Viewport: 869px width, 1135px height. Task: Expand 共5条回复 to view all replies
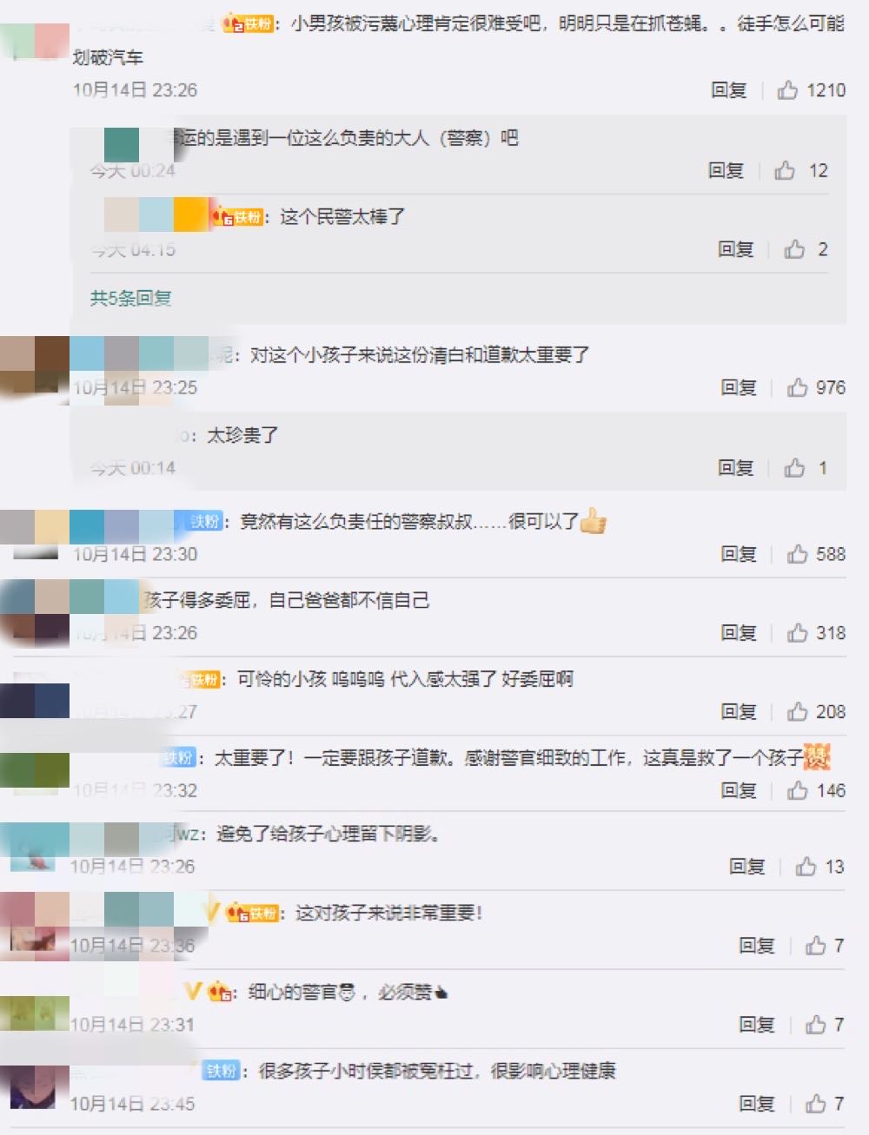pyautogui.click(x=130, y=298)
